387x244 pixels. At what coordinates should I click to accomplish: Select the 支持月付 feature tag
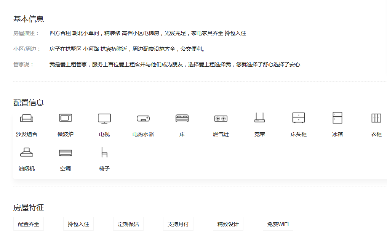[178, 224]
